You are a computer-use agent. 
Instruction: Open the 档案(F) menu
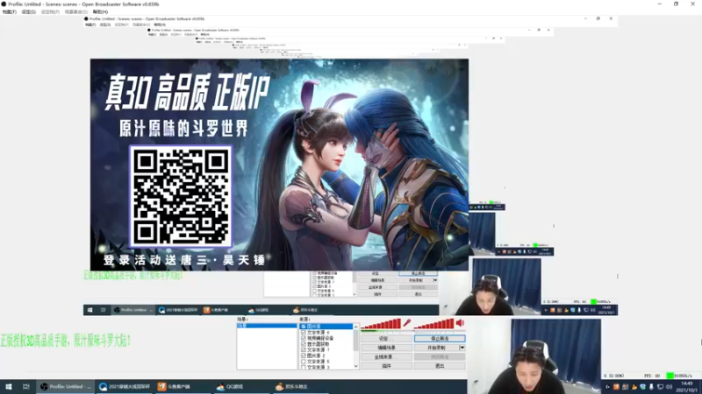(10, 11)
